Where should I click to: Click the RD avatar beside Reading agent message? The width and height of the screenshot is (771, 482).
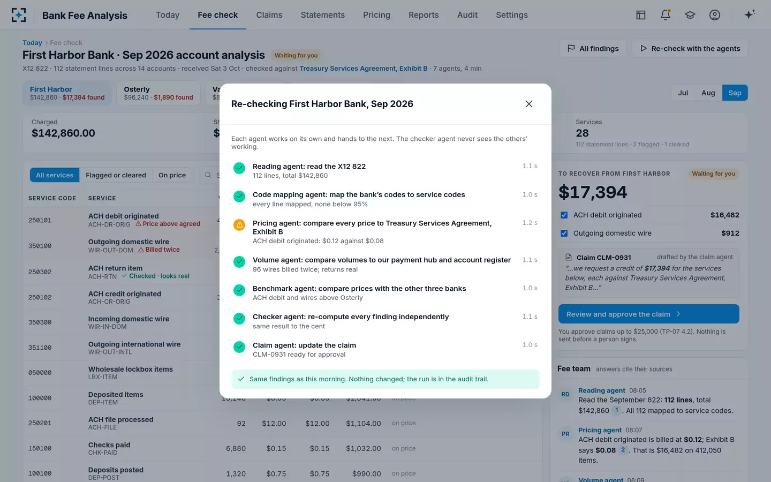coord(565,394)
